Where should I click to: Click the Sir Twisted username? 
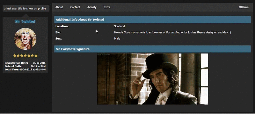(x=25, y=22)
